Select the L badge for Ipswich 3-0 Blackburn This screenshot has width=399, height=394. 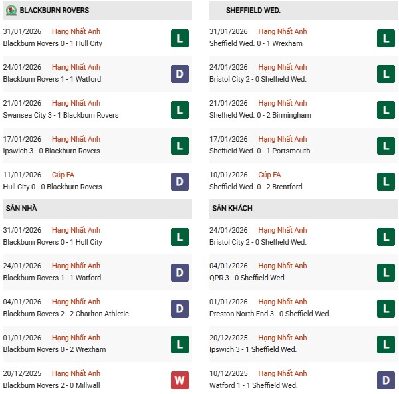point(180,146)
